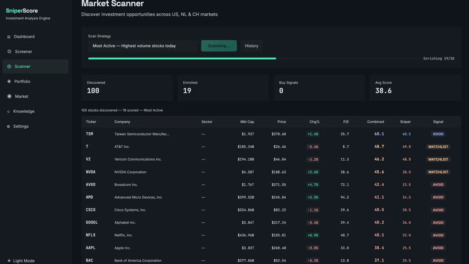
Task: Click the Buy Signals stat card
Action: coord(319,88)
